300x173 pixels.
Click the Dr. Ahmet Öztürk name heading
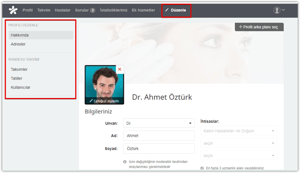tap(162, 97)
